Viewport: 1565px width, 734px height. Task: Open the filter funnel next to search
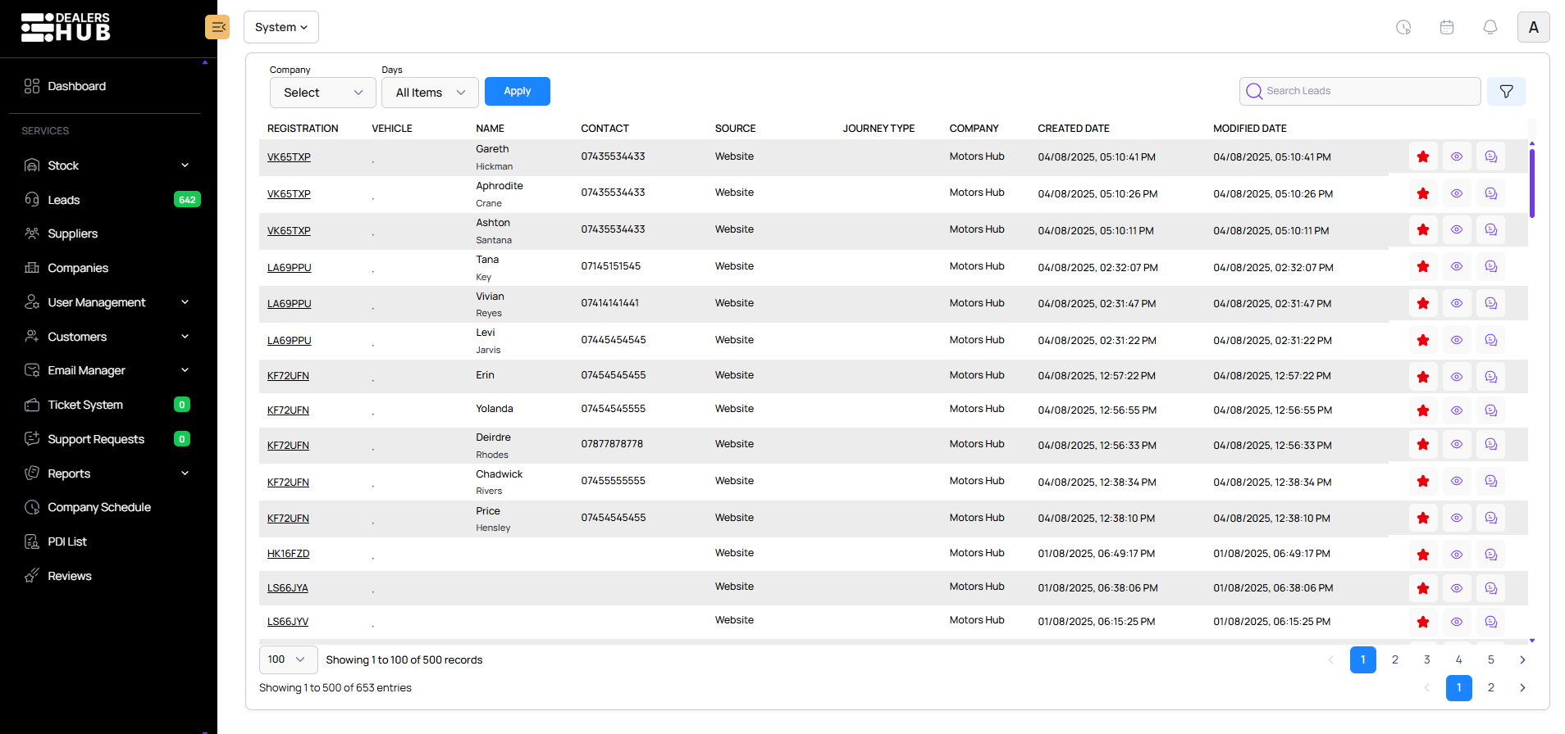tap(1506, 92)
